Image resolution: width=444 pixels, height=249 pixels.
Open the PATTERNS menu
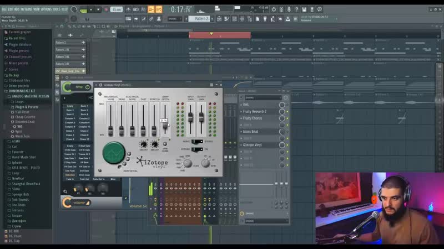[x=26, y=9]
